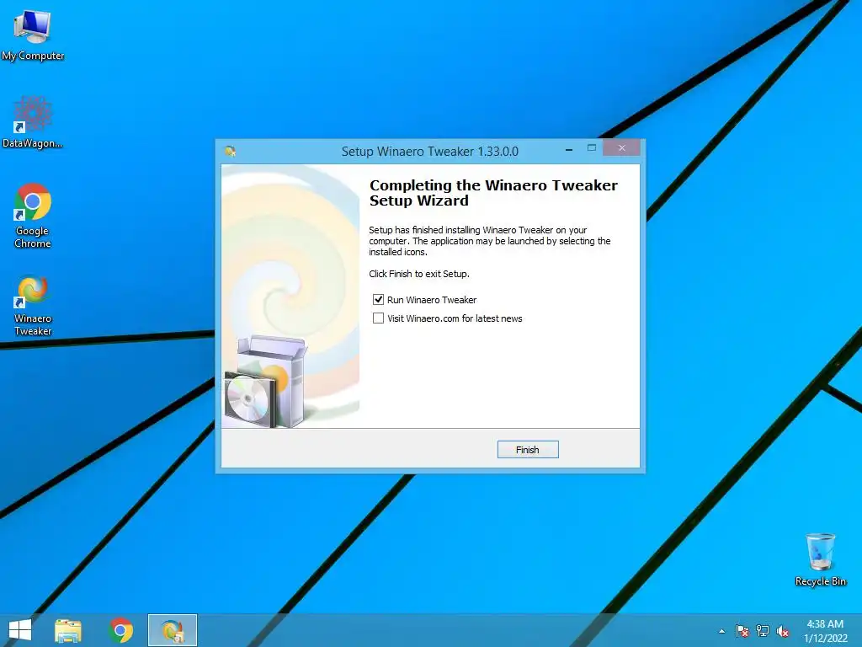Minimize the Setup Winaero Tweaker window
The height and width of the screenshot is (647, 862).
click(569, 149)
